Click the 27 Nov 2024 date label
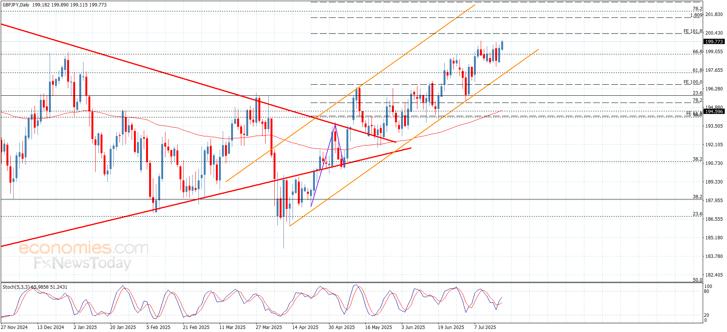727x332 pixels. pyautogui.click(x=14, y=327)
